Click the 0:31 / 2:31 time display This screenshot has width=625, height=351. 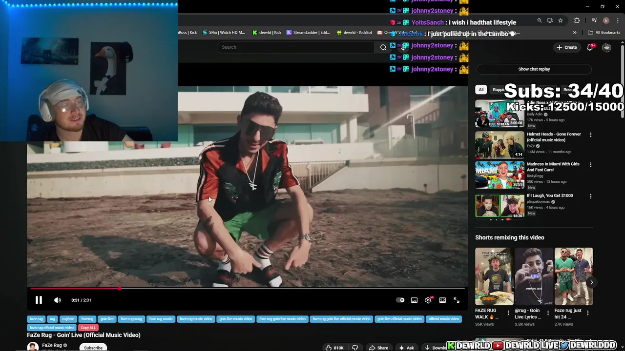(x=81, y=300)
